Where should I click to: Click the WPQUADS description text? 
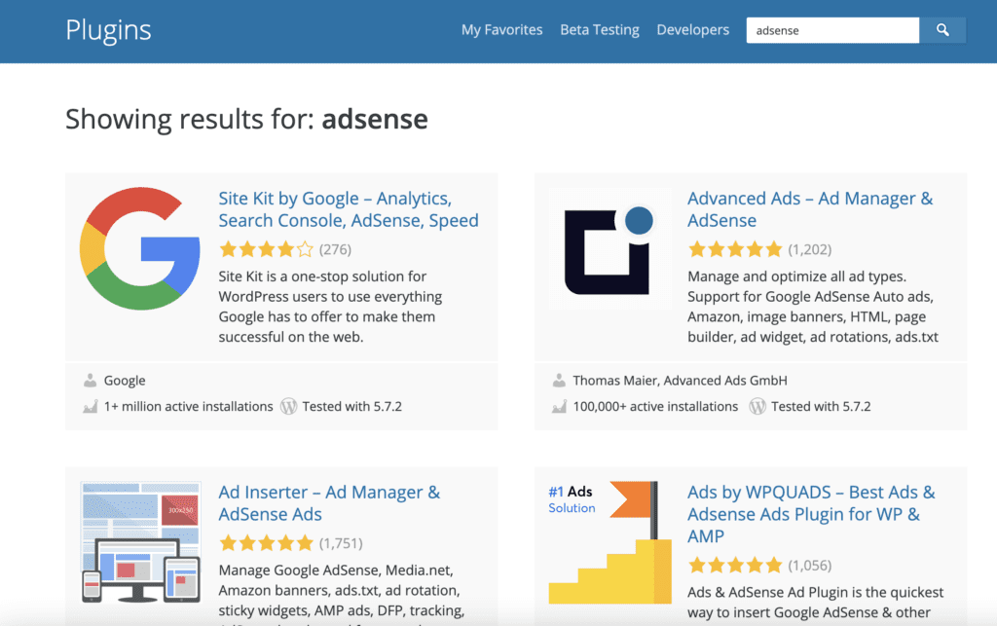pyautogui.click(x=815, y=602)
